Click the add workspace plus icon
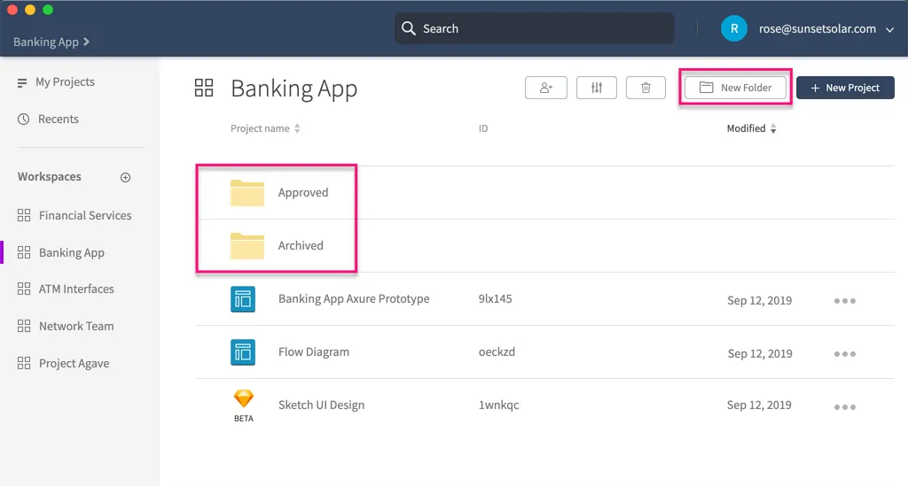The image size is (908, 486). tap(125, 177)
